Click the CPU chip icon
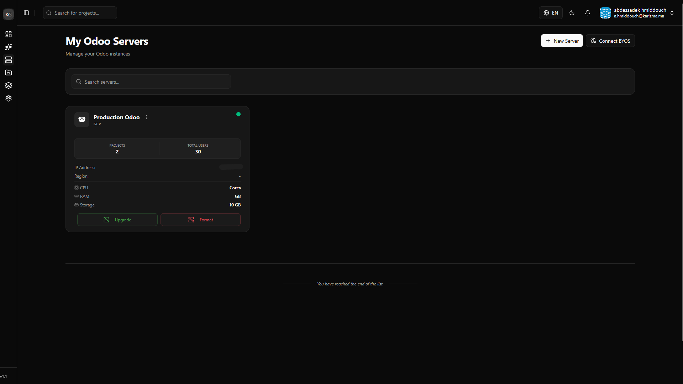 pos(77,188)
